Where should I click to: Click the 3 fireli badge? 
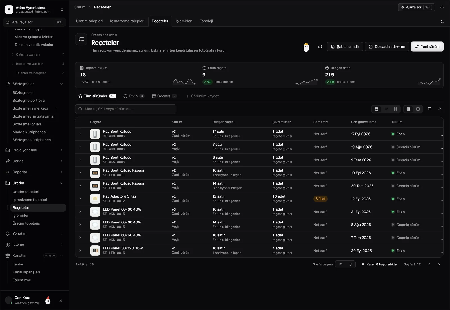[320, 199]
